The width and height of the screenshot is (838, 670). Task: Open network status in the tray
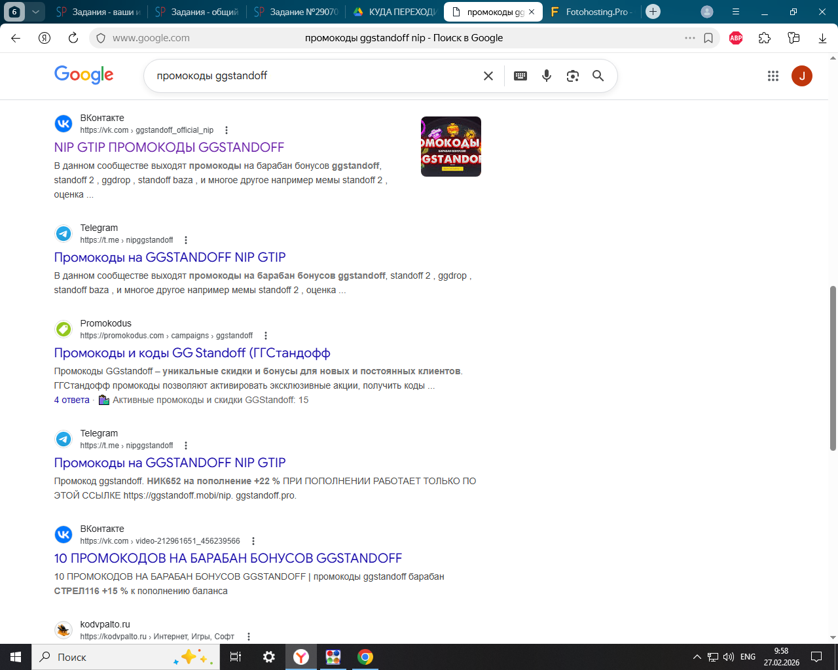coord(712,657)
